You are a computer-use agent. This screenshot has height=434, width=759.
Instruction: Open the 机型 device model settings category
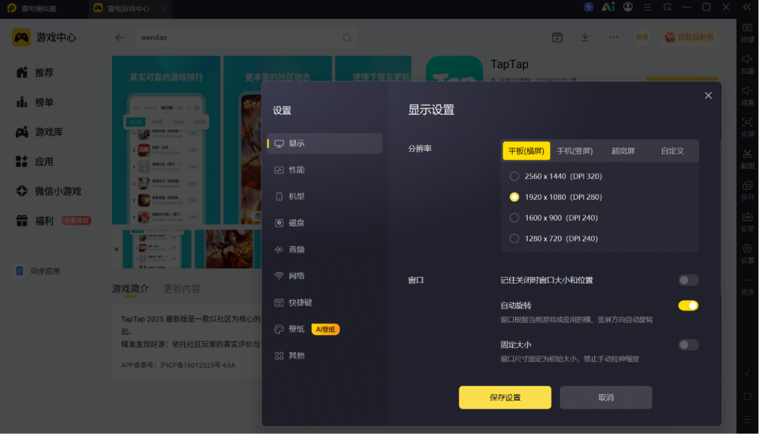[325, 196]
